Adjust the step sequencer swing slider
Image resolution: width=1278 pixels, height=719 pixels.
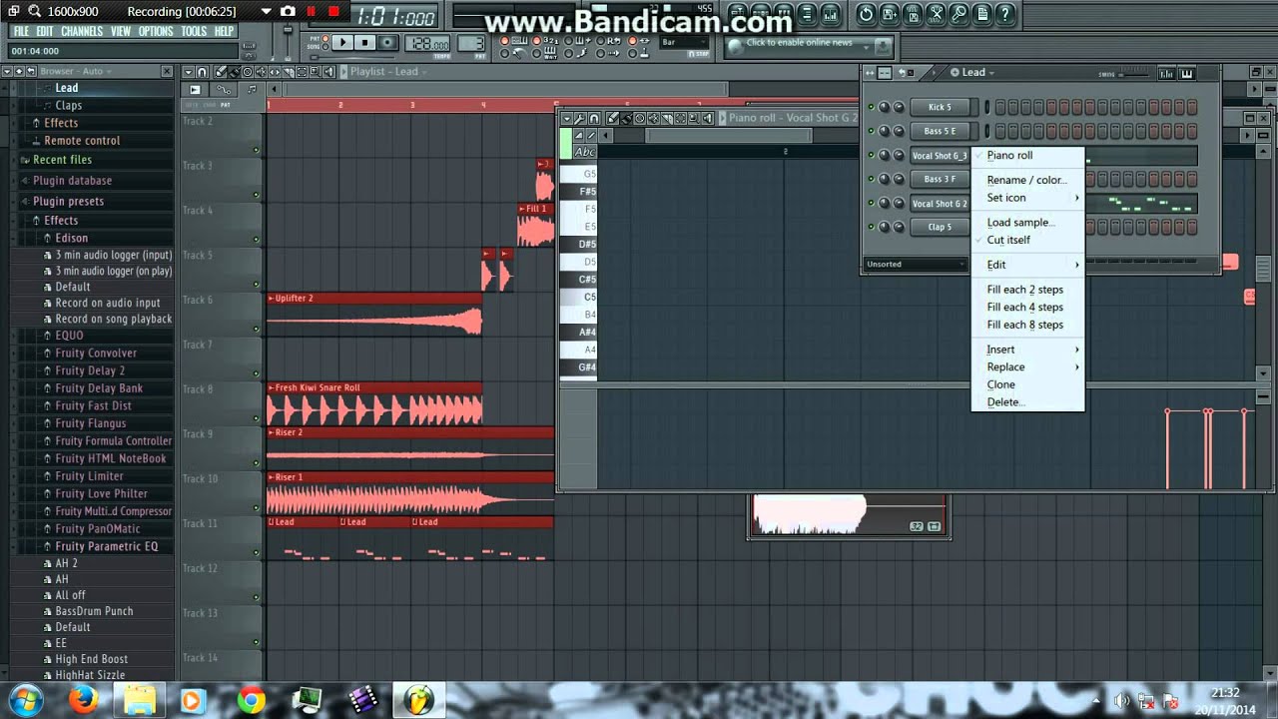coord(1133,73)
